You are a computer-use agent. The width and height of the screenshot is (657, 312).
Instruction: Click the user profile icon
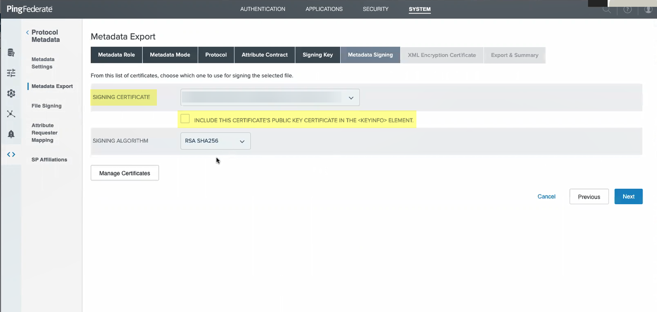[648, 9]
